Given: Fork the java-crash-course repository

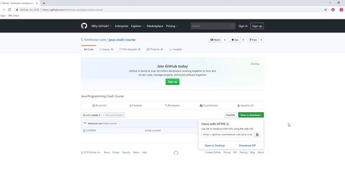Looking at the screenshot, I should click(x=253, y=40).
